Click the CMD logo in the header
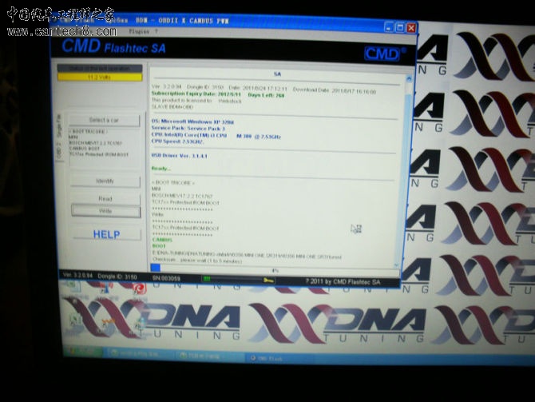 point(382,54)
